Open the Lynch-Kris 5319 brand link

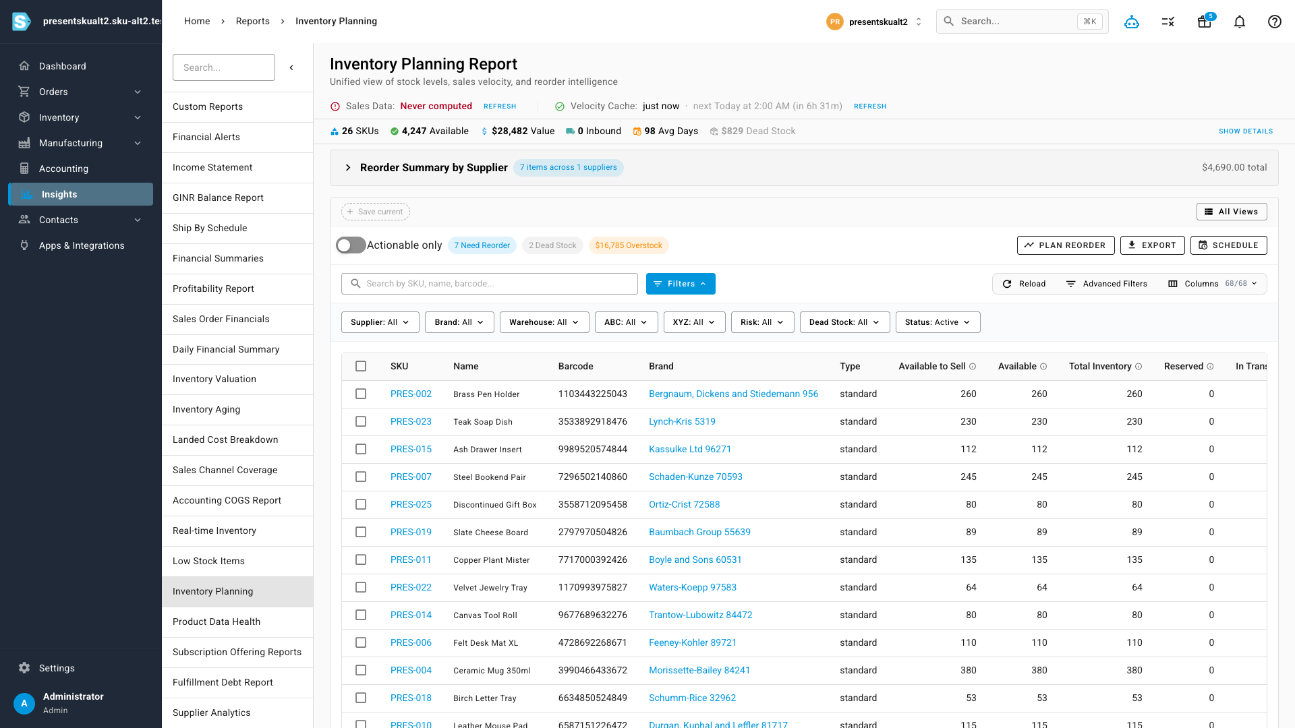point(682,422)
